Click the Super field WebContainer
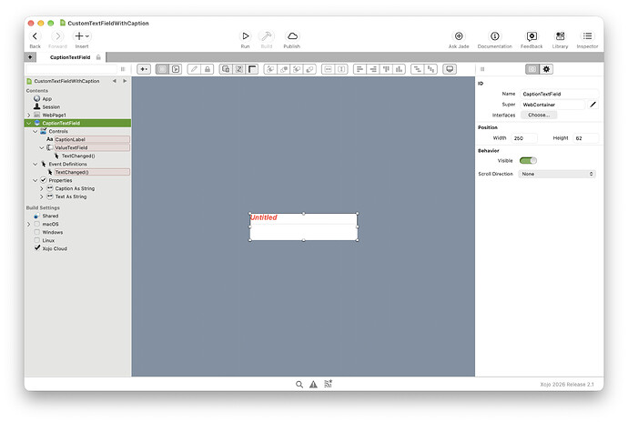The image size is (628, 422). click(552, 105)
